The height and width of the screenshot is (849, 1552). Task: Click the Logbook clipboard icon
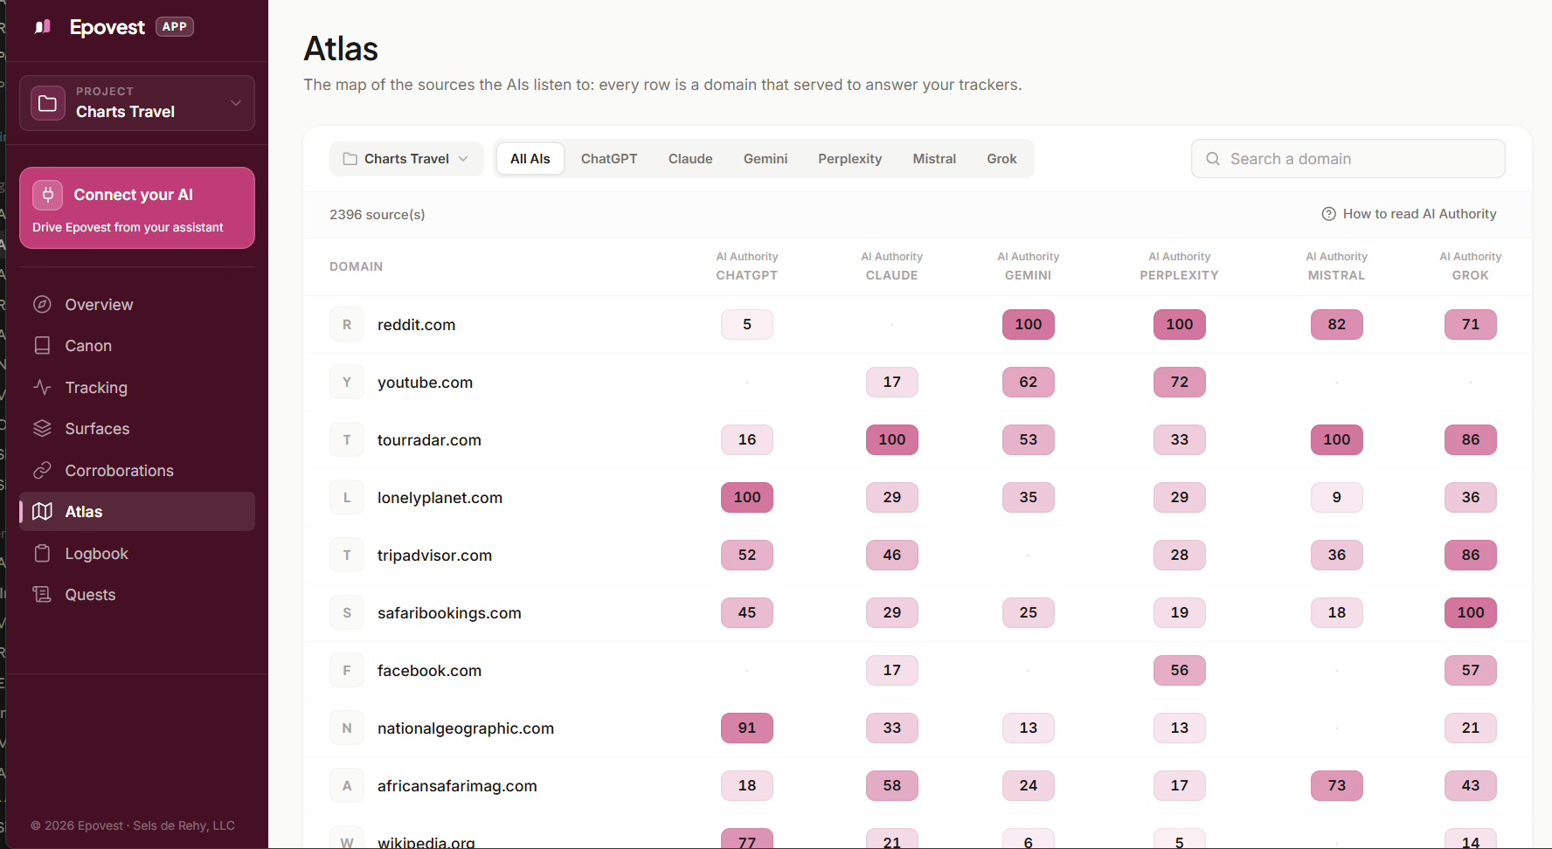tap(42, 553)
